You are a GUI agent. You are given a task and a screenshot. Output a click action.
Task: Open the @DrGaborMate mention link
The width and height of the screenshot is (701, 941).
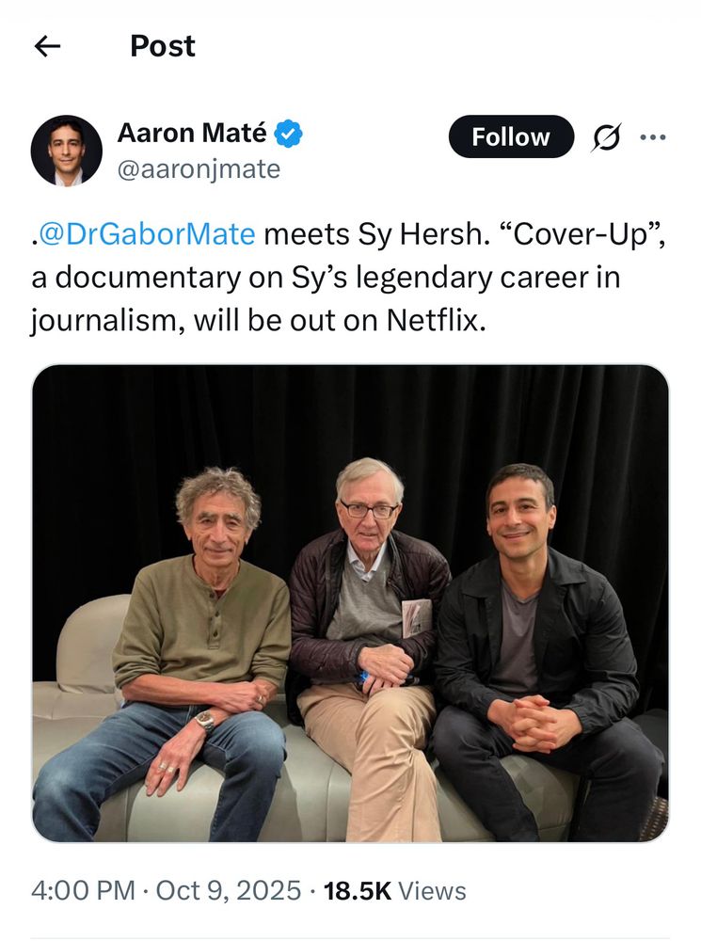(x=147, y=234)
